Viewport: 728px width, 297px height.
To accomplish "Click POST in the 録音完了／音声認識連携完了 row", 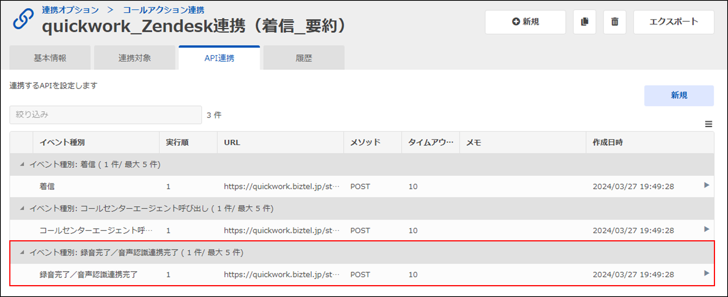I will pyautogui.click(x=360, y=275).
